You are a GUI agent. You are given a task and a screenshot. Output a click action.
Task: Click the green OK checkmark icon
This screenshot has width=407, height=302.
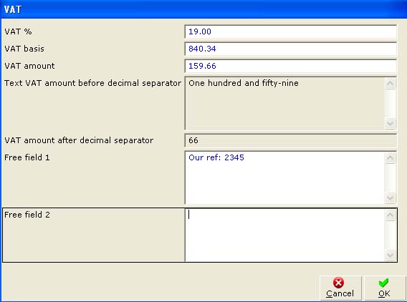(383, 283)
